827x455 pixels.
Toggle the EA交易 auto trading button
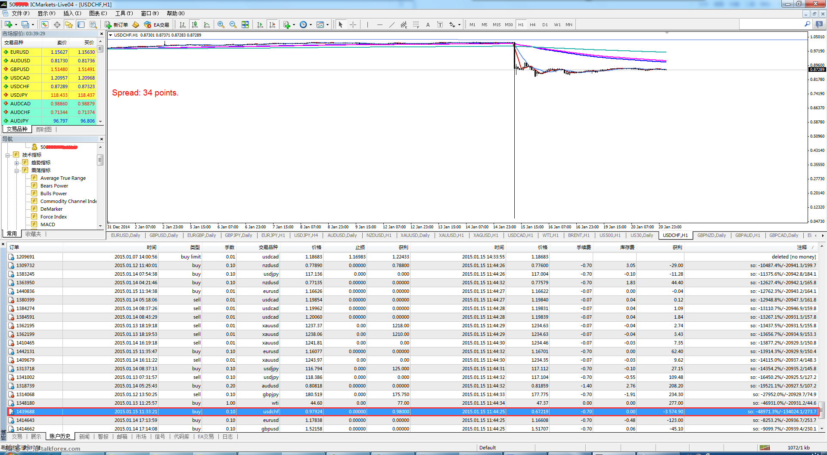click(x=157, y=25)
